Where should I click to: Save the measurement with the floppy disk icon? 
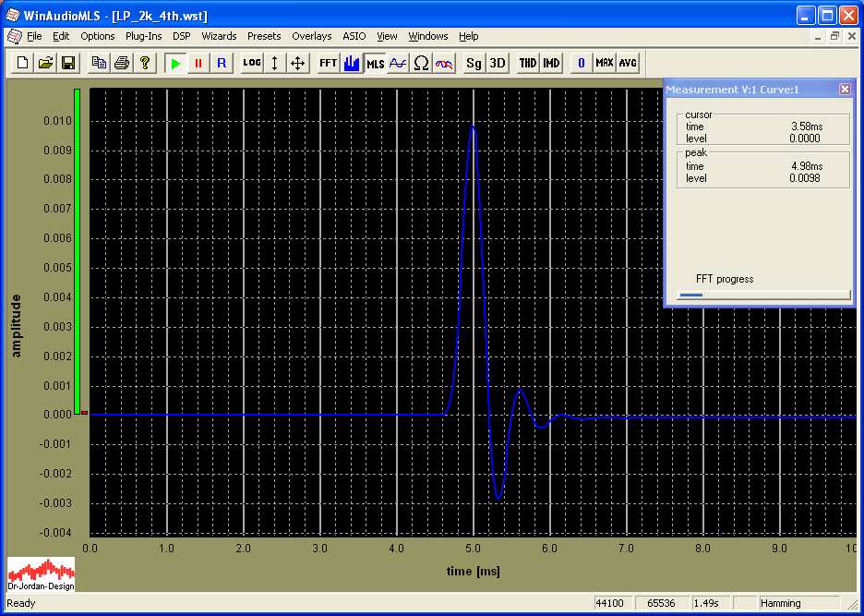coord(68,63)
